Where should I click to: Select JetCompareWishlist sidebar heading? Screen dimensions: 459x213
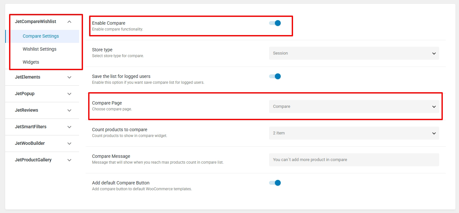35,21
